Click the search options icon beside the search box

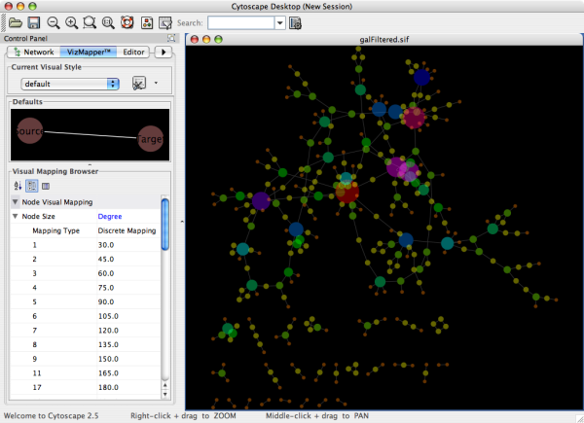coord(295,22)
